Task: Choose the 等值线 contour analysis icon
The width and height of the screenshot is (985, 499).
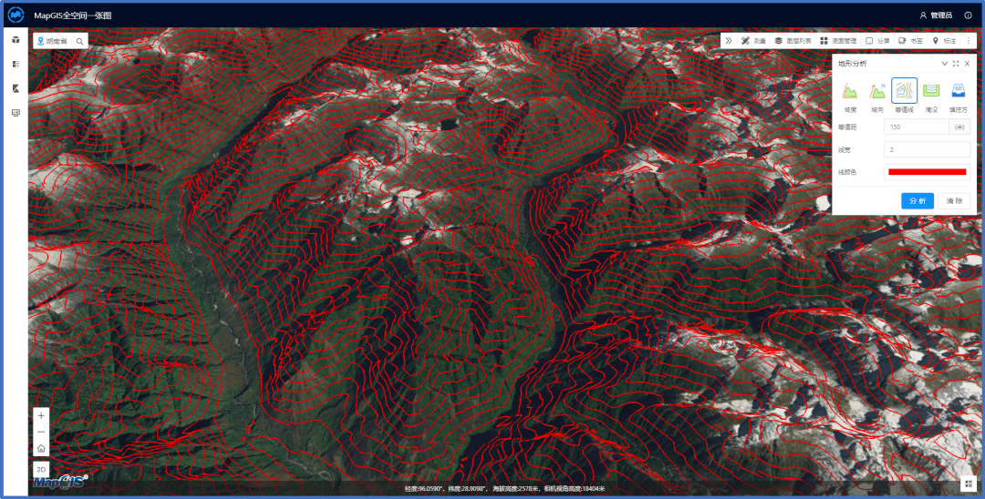Action: [x=904, y=90]
